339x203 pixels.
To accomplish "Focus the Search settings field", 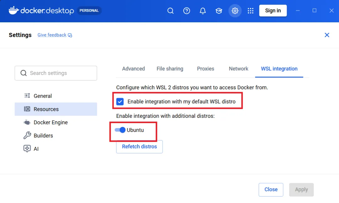I will [x=56, y=73].
